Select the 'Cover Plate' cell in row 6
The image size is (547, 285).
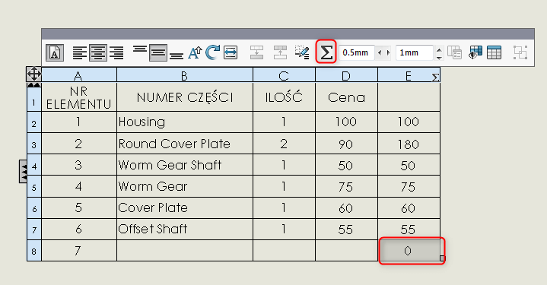[185, 208]
